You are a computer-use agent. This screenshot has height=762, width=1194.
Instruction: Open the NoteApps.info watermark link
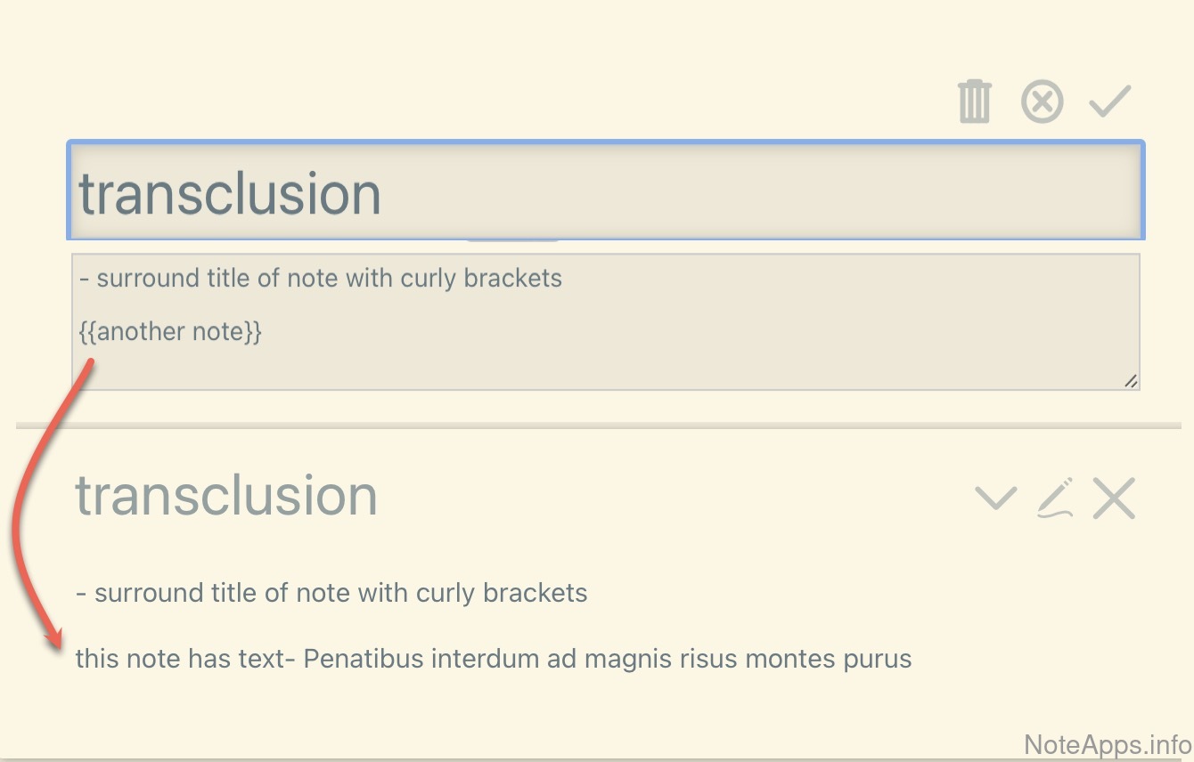1108,745
